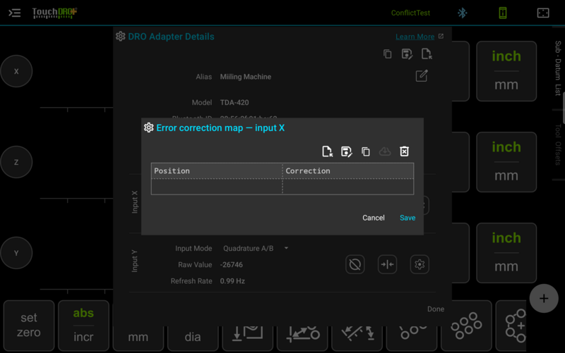565x353 pixels.
Task: Toggle abs/incr mode
Action: click(x=83, y=326)
